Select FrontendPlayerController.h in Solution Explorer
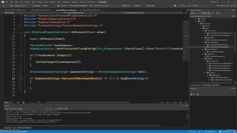237x133 pixels. pyautogui.click(x=218, y=40)
